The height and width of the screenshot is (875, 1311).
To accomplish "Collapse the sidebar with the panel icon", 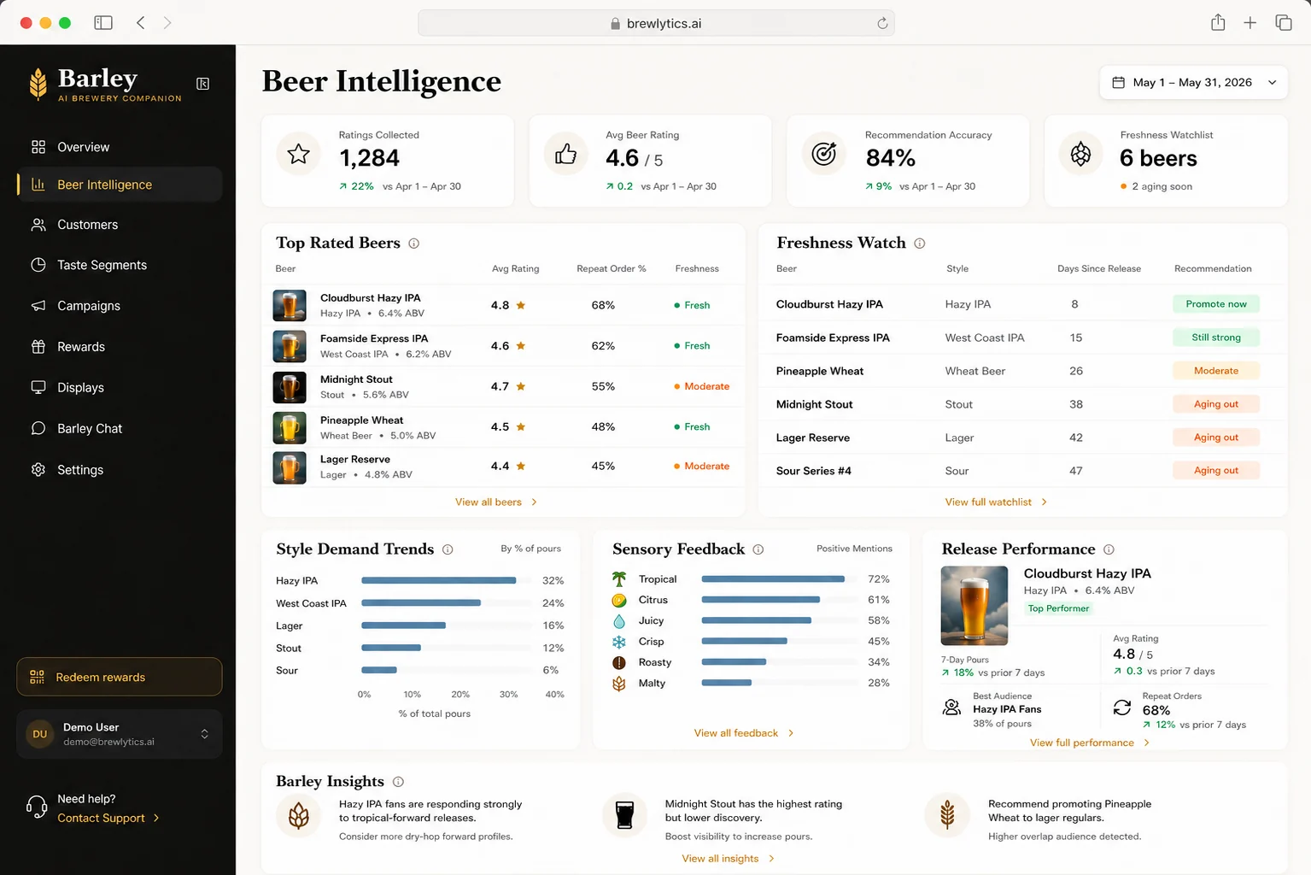I will (203, 84).
